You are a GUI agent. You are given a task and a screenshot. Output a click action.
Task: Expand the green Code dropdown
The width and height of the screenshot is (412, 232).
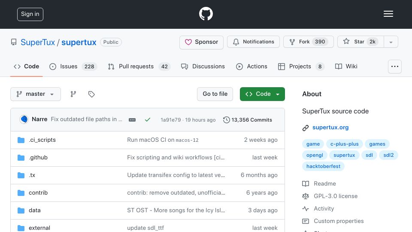[262, 94]
